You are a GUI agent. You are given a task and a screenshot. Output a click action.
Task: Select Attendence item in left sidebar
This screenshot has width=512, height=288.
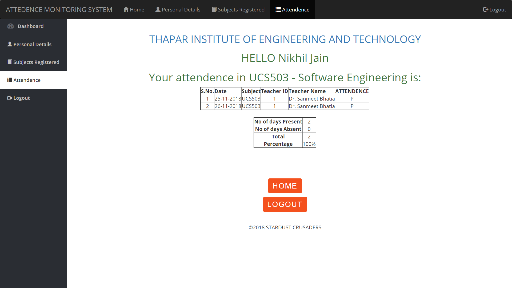pos(27,80)
